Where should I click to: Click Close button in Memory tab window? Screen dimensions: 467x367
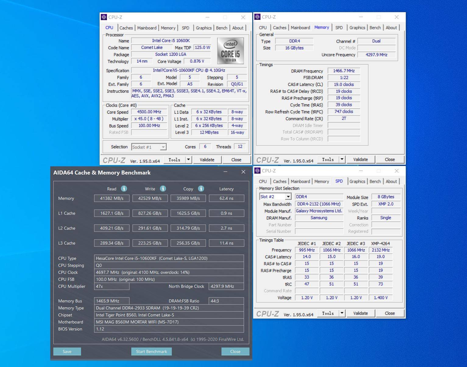390,159
